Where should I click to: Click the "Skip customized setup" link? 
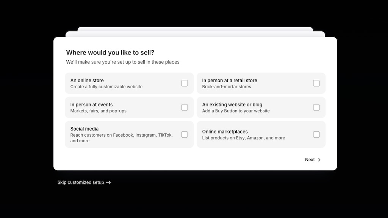tap(80, 182)
